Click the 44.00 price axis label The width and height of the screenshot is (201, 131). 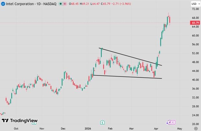(x=195, y=71)
